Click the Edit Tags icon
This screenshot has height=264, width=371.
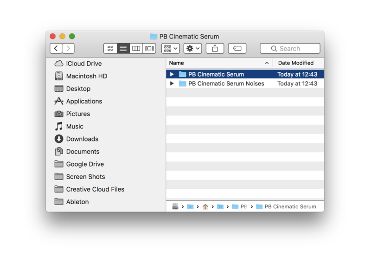[x=237, y=48]
